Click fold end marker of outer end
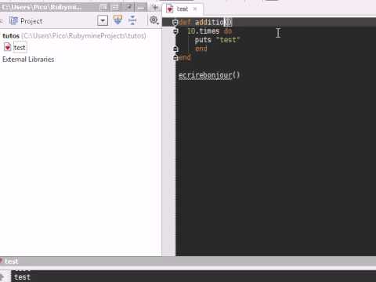This screenshot has height=282, width=376. pyautogui.click(x=175, y=57)
